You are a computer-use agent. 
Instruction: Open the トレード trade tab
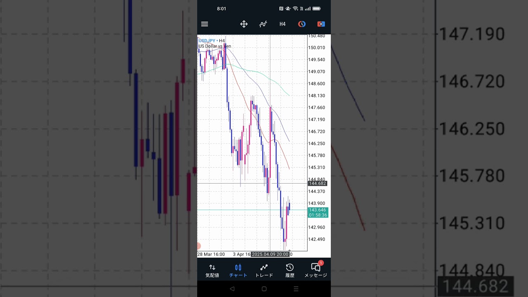[x=264, y=271]
